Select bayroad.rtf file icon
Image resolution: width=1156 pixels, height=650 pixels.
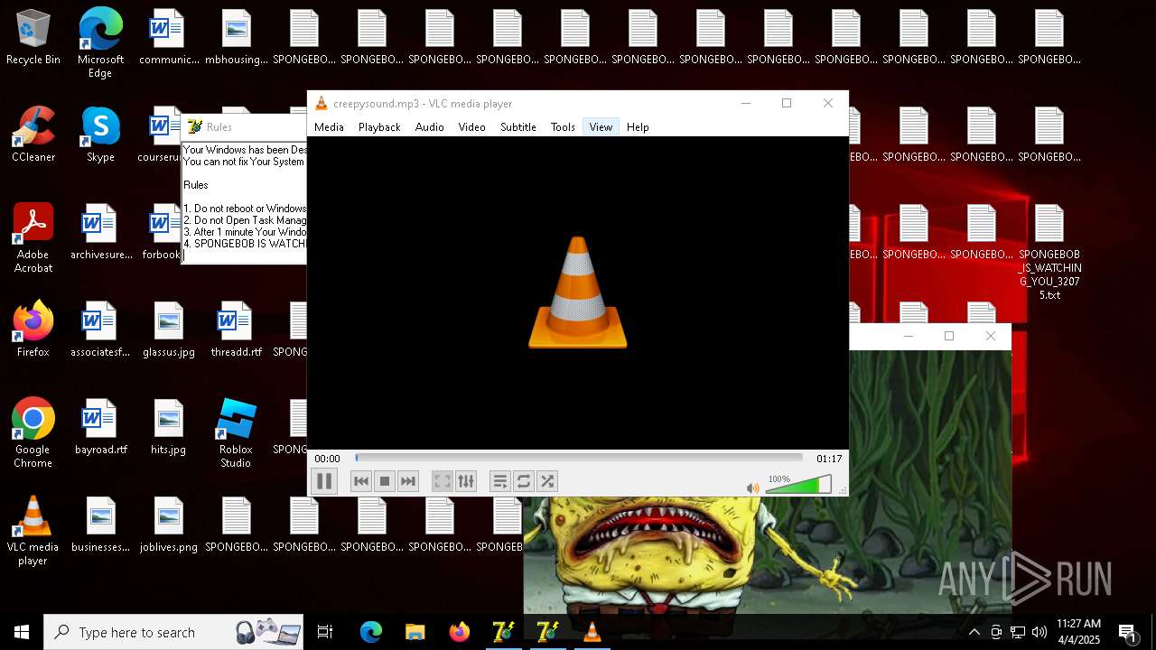pyautogui.click(x=101, y=427)
